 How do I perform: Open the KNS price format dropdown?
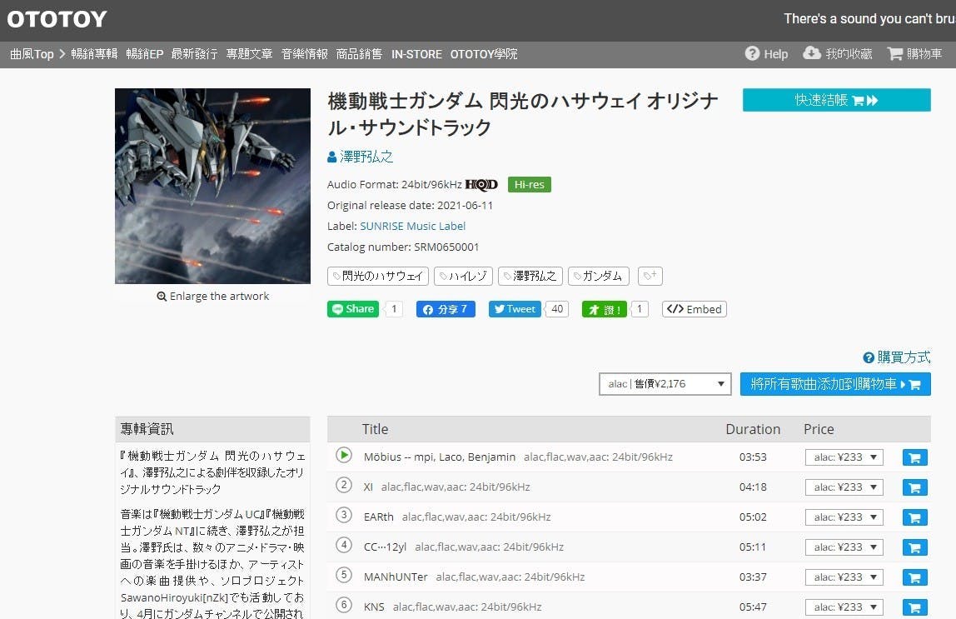pyautogui.click(x=844, y=607)
